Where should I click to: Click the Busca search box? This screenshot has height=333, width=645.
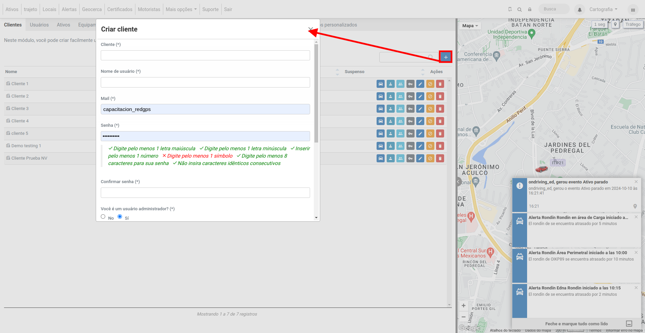click(554, 9)
